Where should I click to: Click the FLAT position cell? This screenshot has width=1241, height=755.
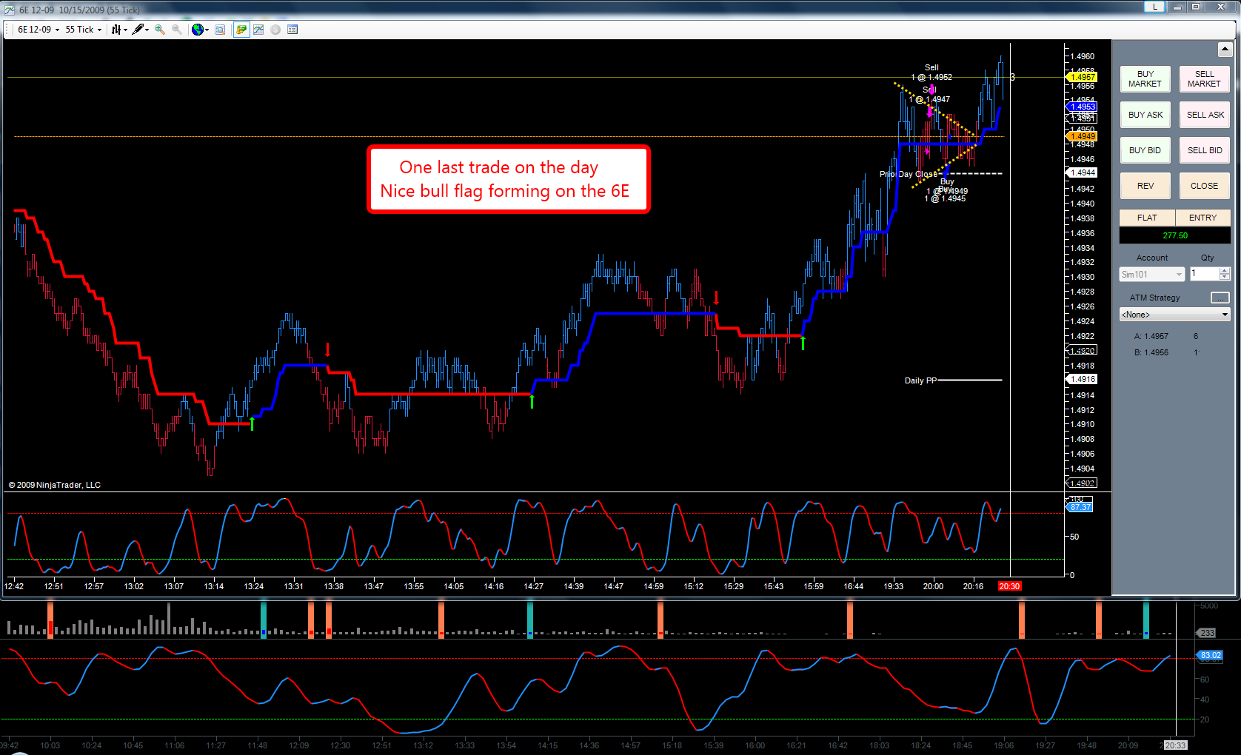pos(1147,218)
